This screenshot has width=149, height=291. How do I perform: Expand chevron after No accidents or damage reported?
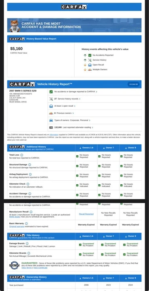point(97,92)
